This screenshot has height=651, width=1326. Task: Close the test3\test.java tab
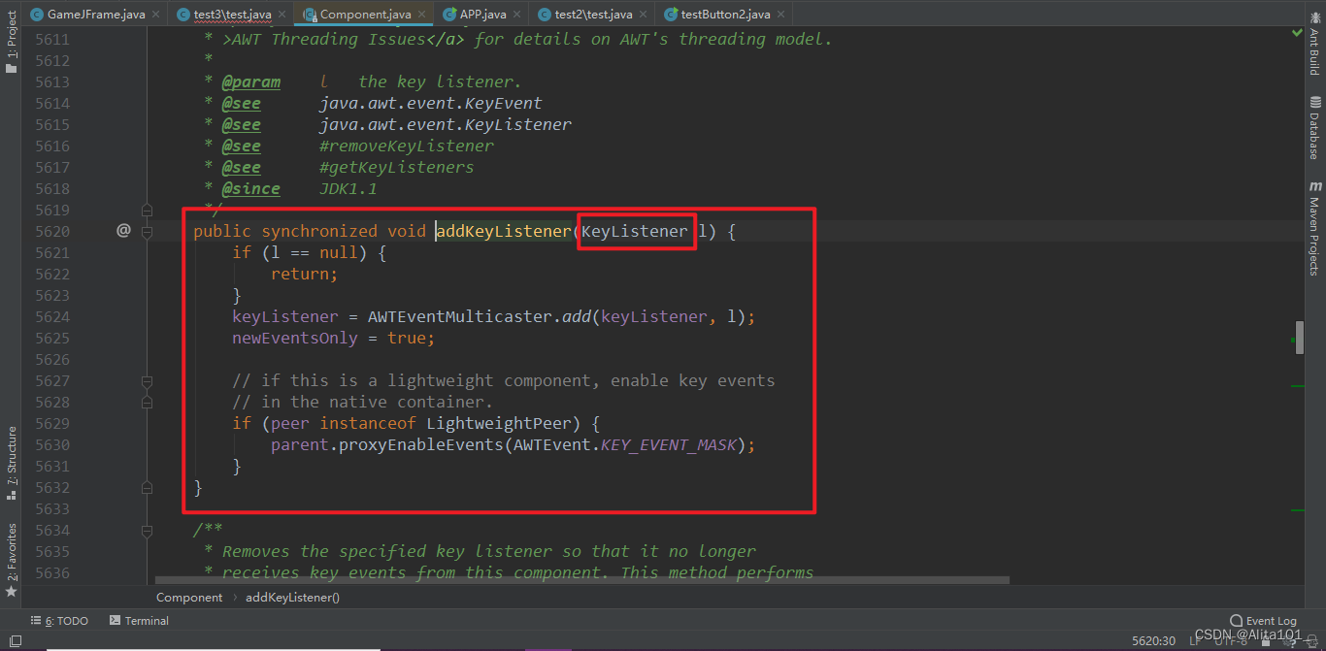point(283,15)
